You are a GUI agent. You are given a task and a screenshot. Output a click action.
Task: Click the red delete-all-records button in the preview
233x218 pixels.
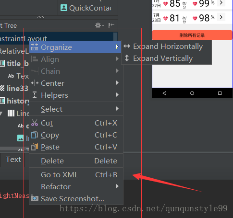(192, 35)
